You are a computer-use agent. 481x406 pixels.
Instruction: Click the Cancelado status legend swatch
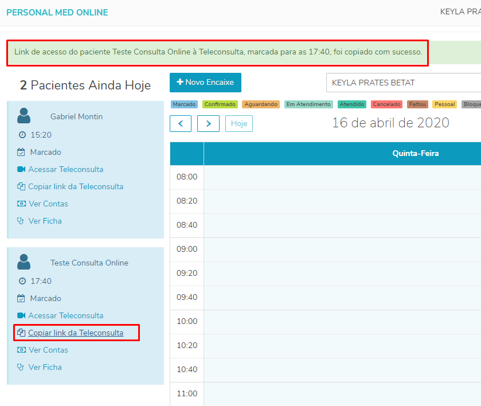[x=386, y=104]
